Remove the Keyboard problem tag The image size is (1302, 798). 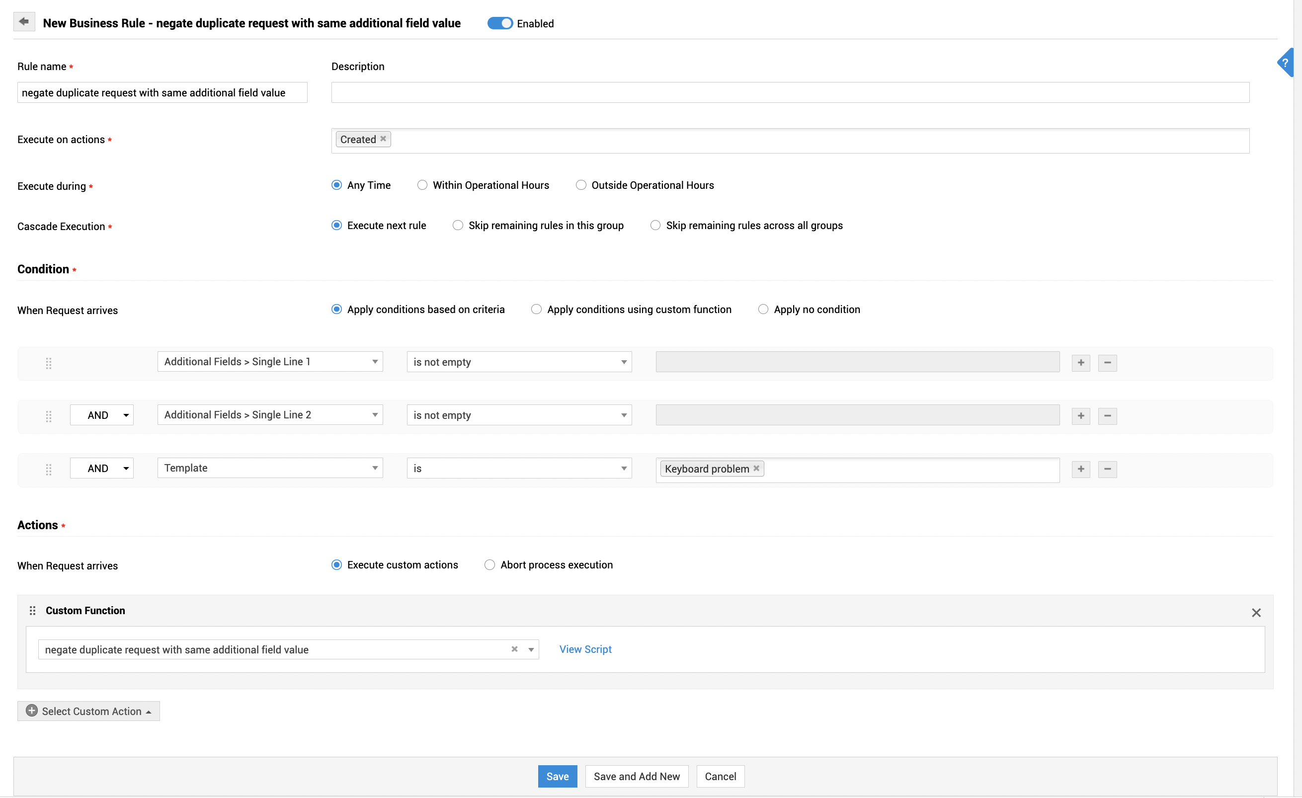[756, 468]
